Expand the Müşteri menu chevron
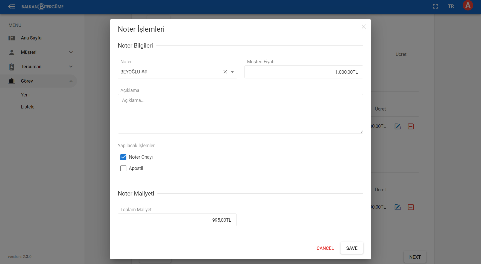The width and height of the screenshot is (481, 264). coord(71,52)
